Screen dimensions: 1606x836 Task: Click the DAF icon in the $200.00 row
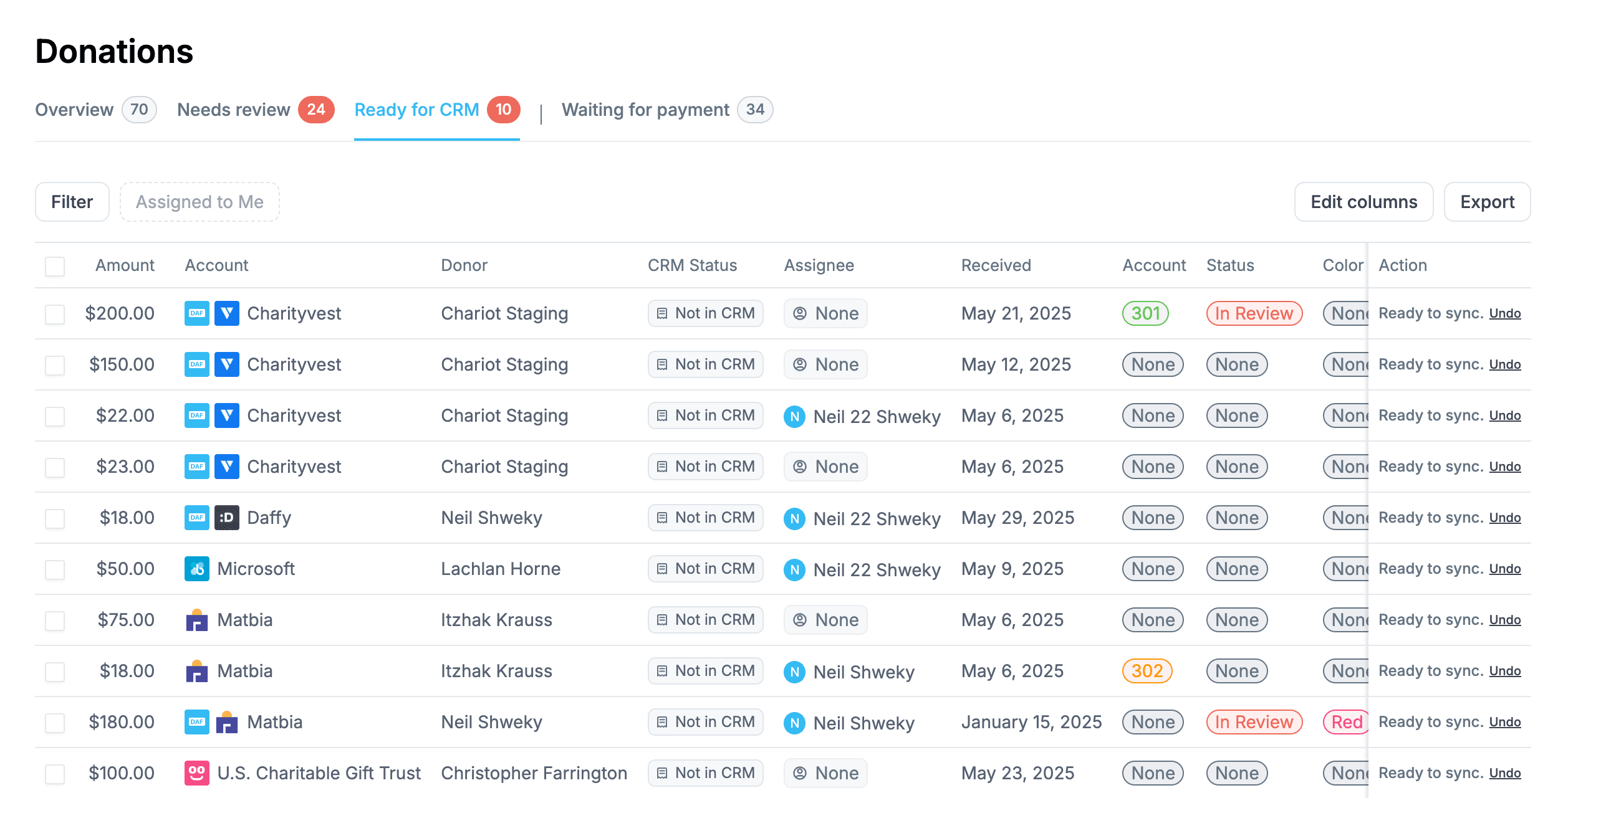coord(196,313)
